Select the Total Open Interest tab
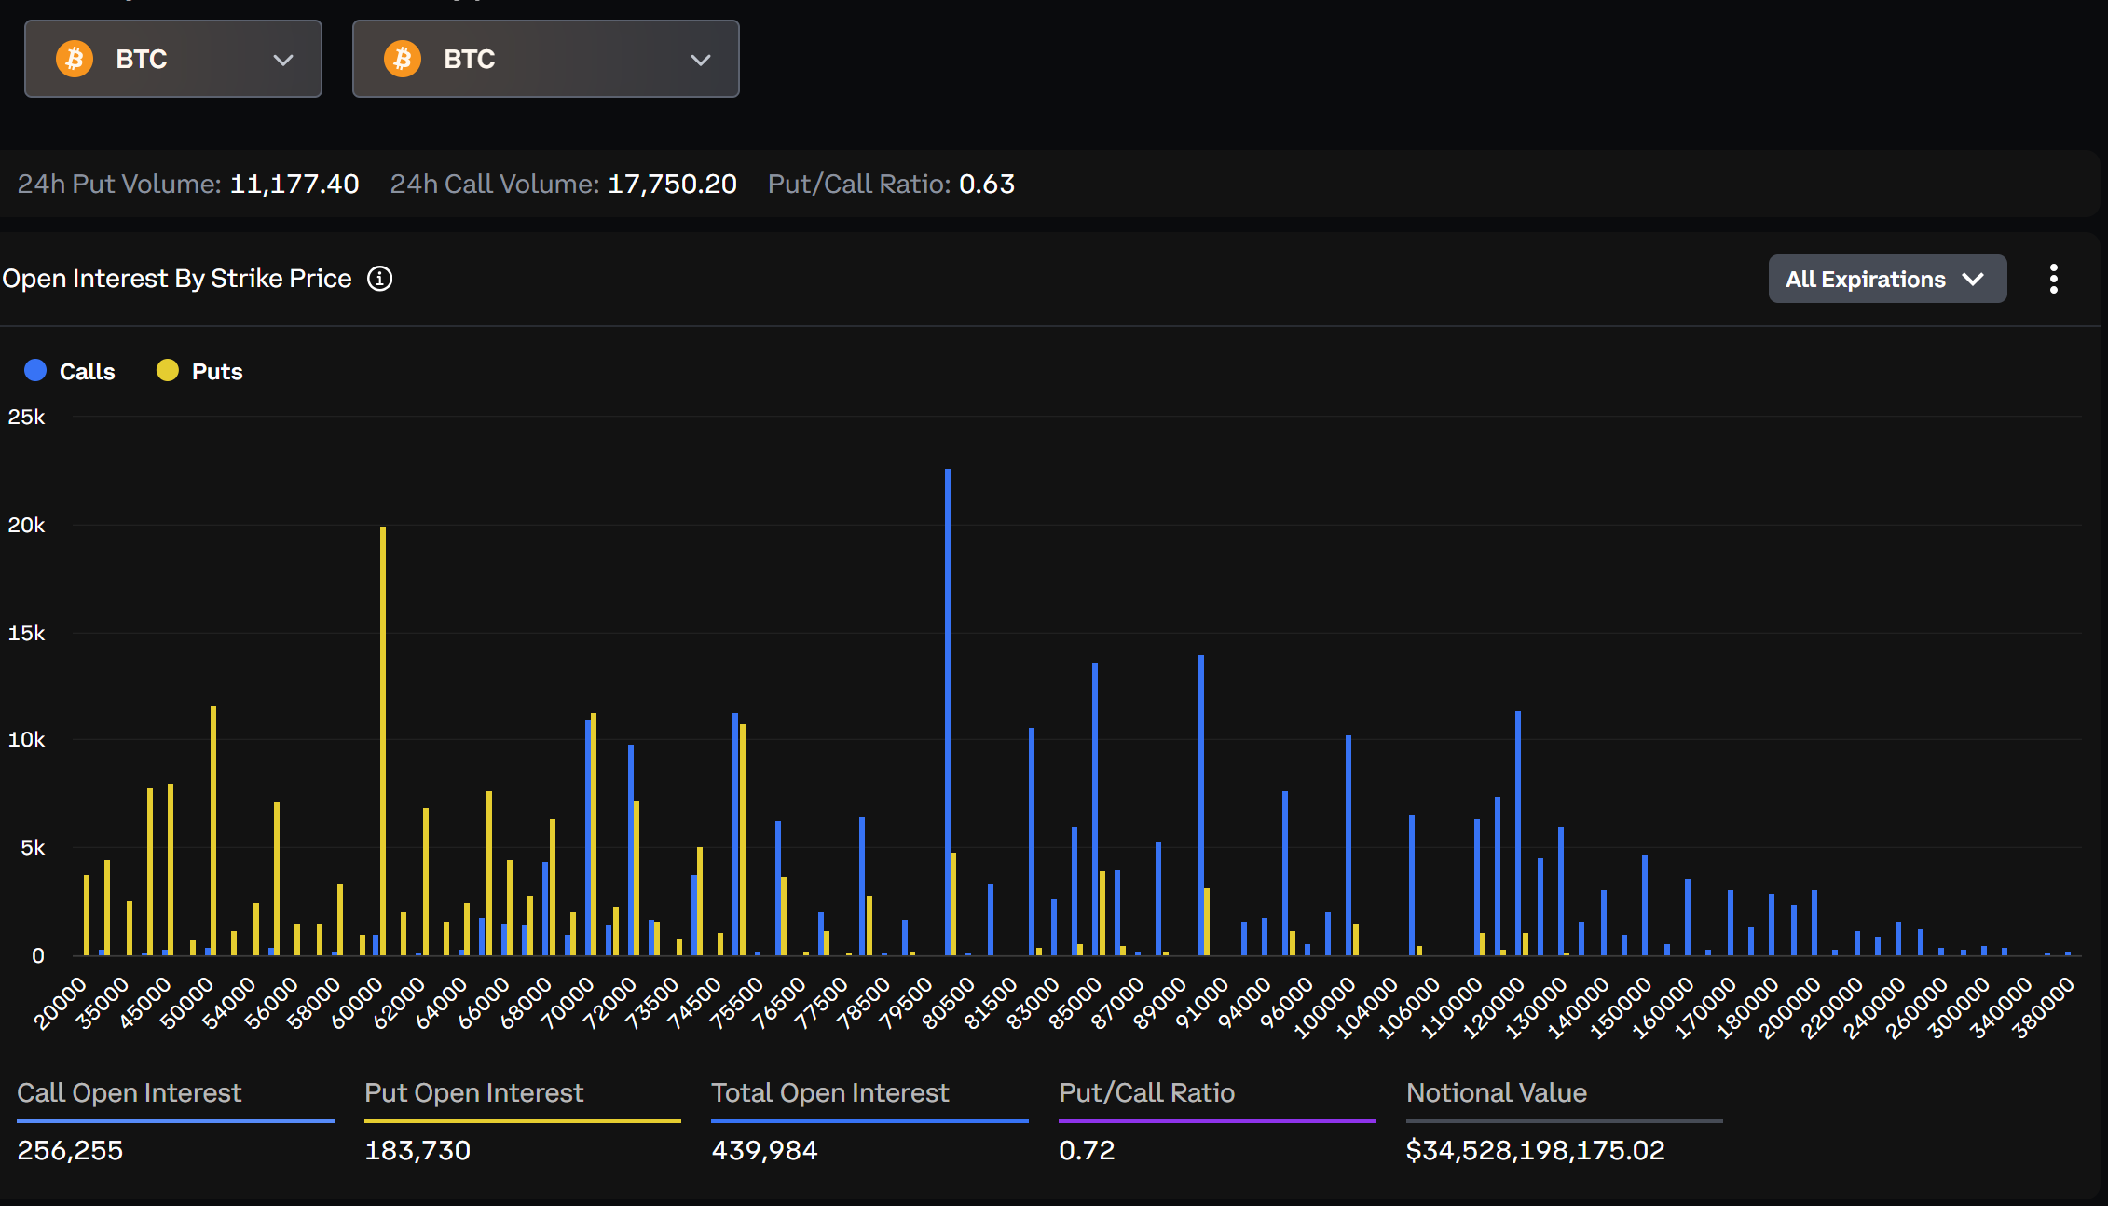This screenshot has height=1206, width=2108. (829, 1093)
